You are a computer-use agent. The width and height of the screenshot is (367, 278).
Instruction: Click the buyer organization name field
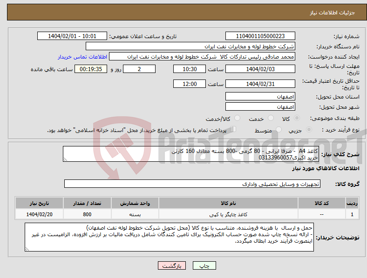pyautogui.click(x=190, y=46)
